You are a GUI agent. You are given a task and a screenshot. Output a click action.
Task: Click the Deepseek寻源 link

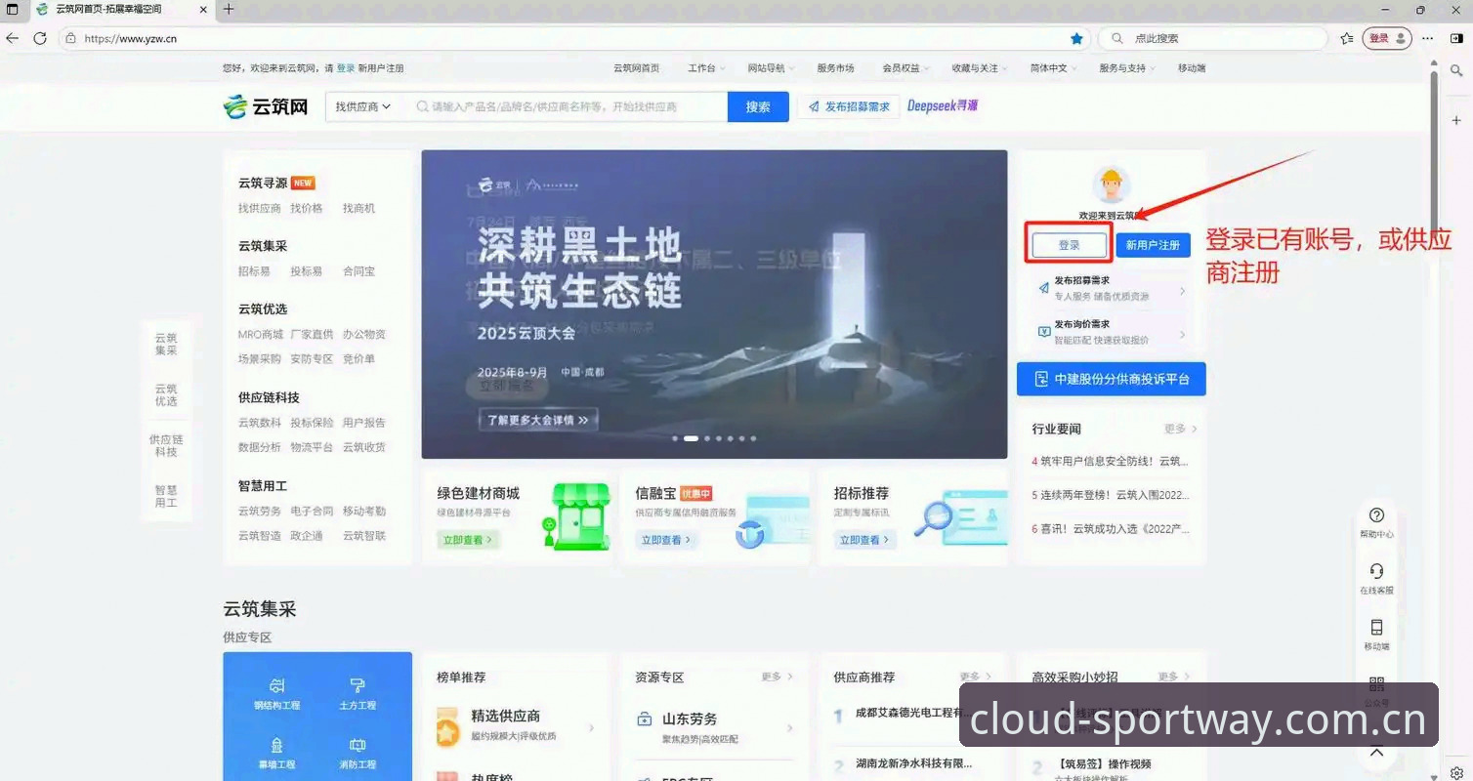942,105
